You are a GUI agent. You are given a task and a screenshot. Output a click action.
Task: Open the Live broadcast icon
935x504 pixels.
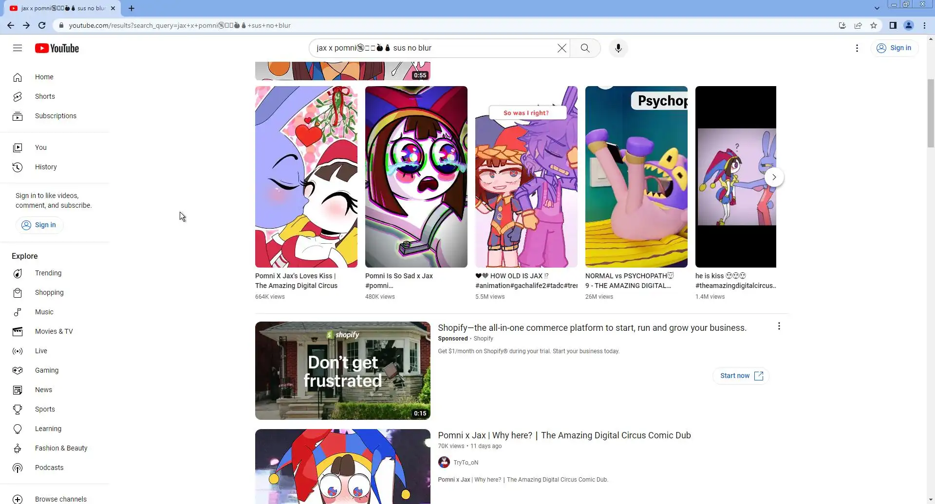18,351
